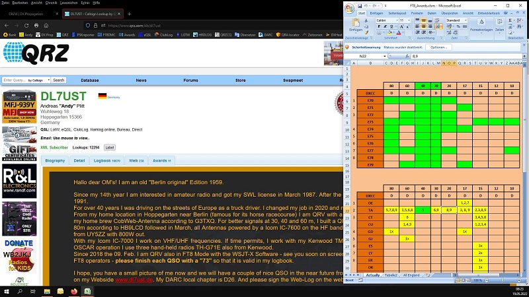
Task: Click the Cut scissors icon in Excel ribbon
Action: click(x=366, y=20)
